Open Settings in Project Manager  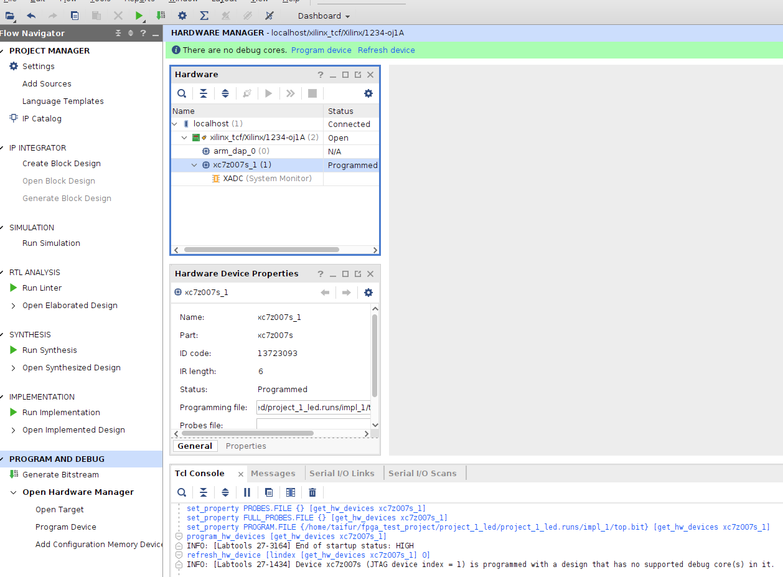[x=38, y=67]
